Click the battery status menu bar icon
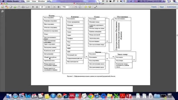 [139, 1]
